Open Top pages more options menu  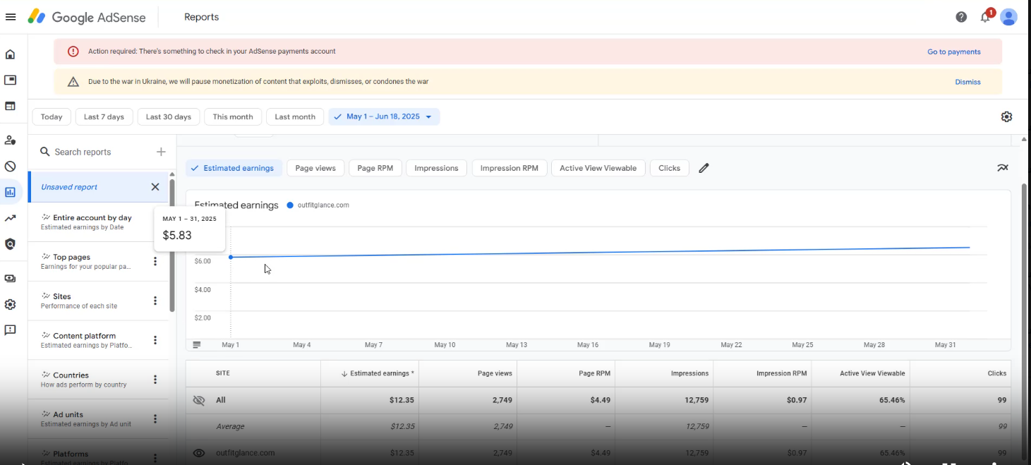[x=155, y=262]
